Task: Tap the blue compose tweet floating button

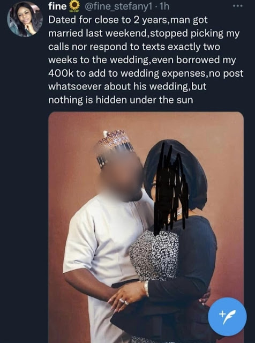Action: (227, 317)
